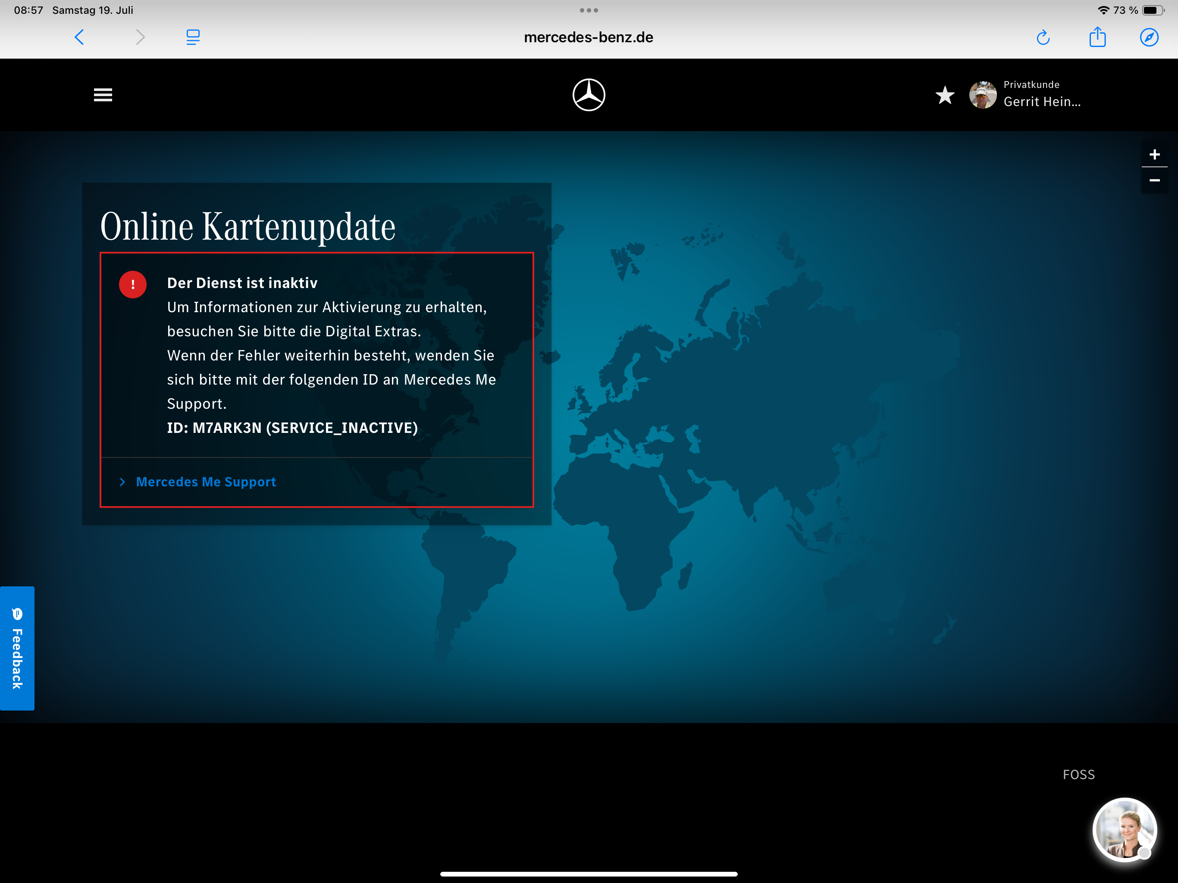Click the Mercedes-Benz star logo
The height and width of the screenshot is (883, 1178).
(x=589, y=95)
